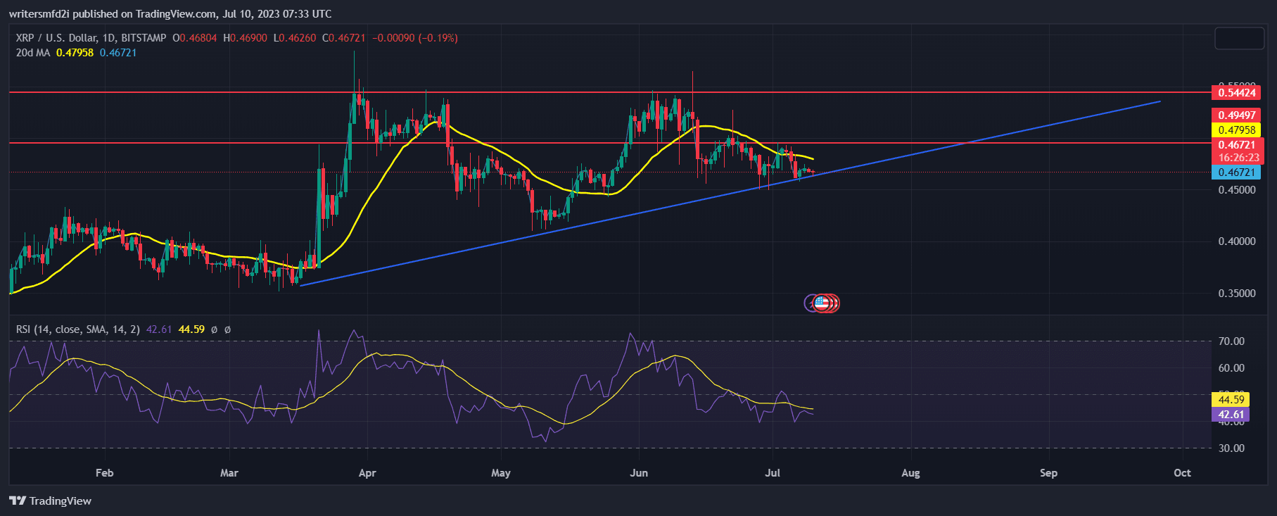Screen dimensions: 1277x516
Task: Click the red 0.49497 price axis label
Action: [1236, 115]
